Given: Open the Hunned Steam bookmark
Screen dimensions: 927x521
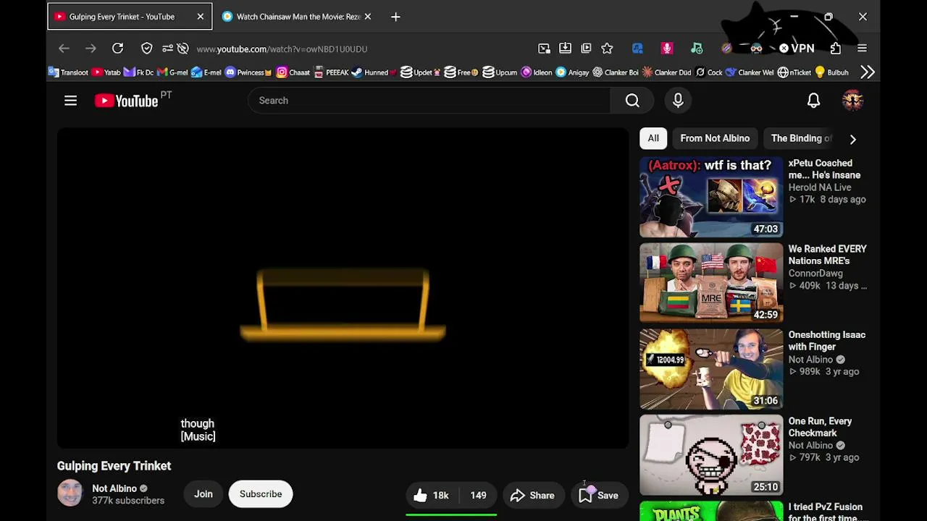Looking at the screenshot, I should tap(374, 72).
